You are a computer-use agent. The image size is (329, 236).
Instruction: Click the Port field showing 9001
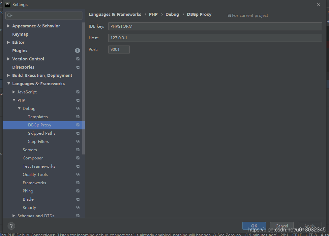tap(119, 50)
